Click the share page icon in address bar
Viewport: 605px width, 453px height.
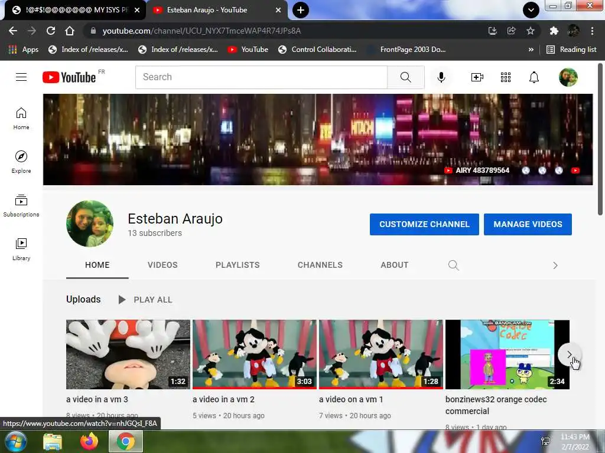pos(511,31)
